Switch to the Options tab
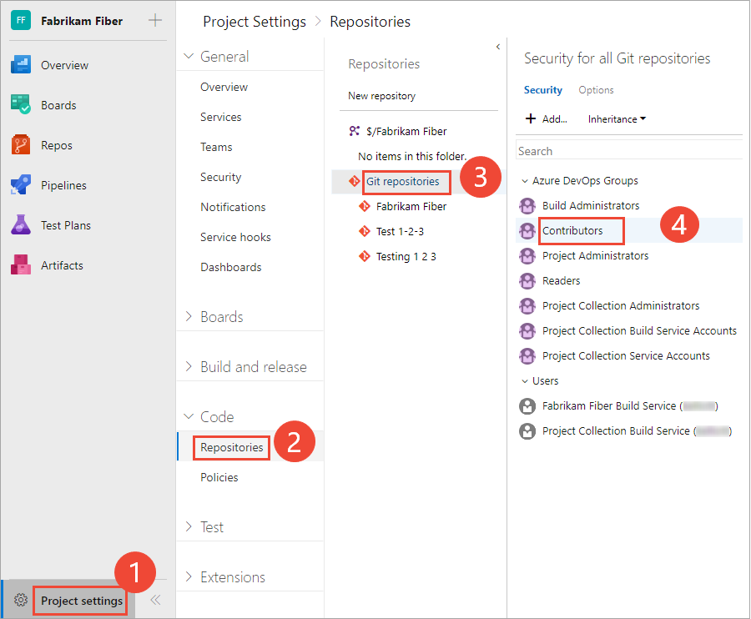 (595, 89)
